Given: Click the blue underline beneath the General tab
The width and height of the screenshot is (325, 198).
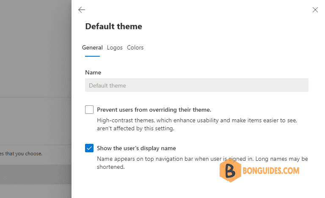Looking at the screenshot, I should click(x=92, y=56).
